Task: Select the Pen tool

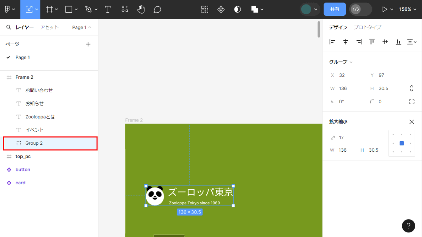Action: pyautogui.click(x=89, y=9)
